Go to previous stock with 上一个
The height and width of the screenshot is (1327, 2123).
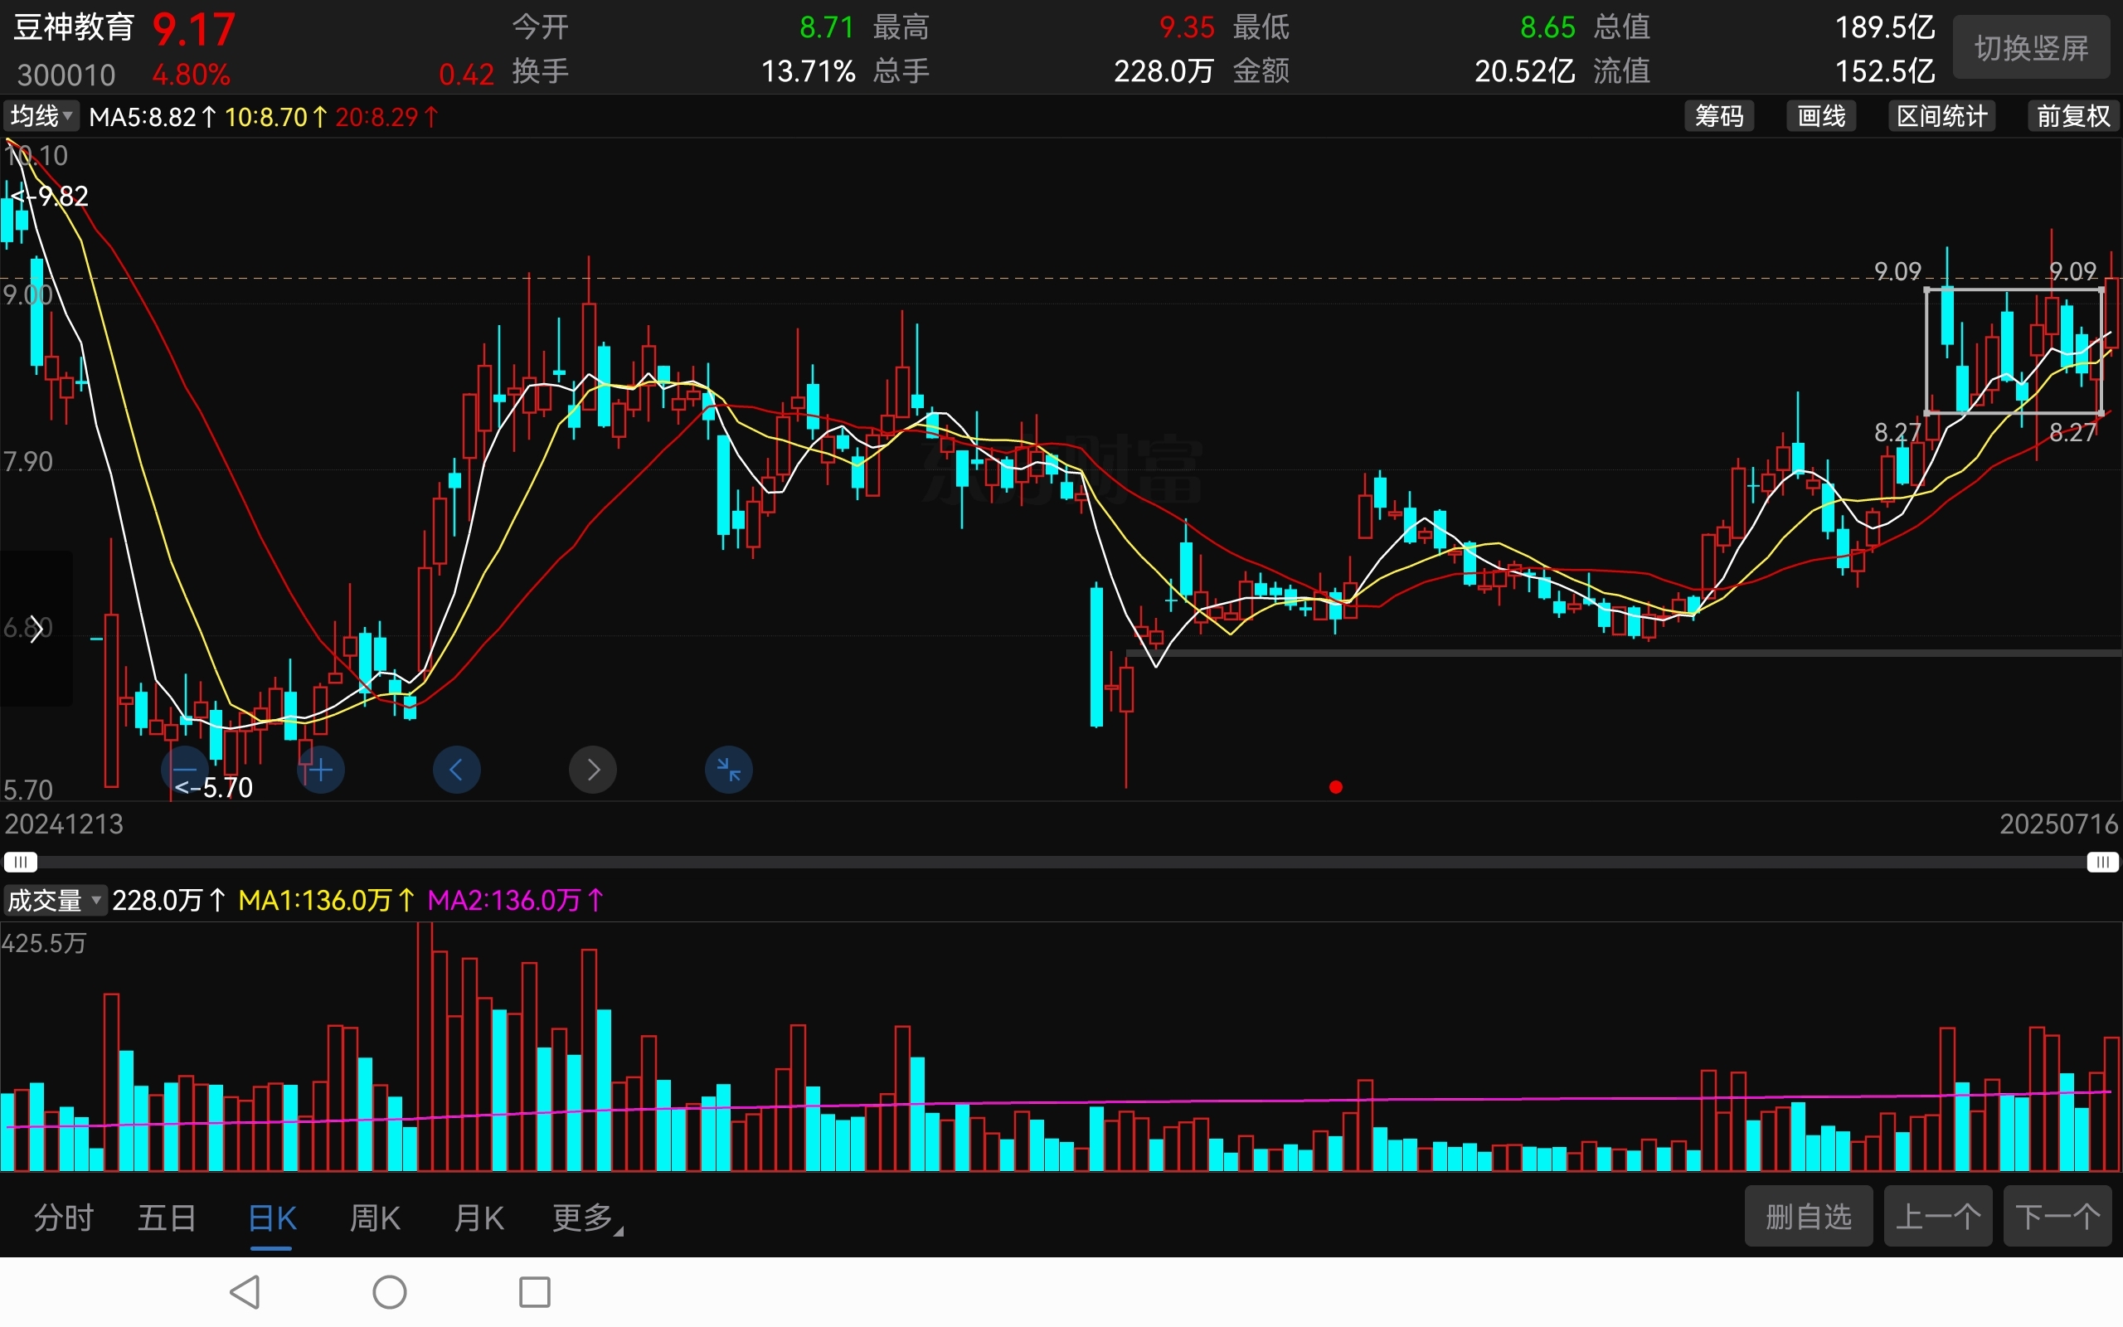point(1938,1217)
